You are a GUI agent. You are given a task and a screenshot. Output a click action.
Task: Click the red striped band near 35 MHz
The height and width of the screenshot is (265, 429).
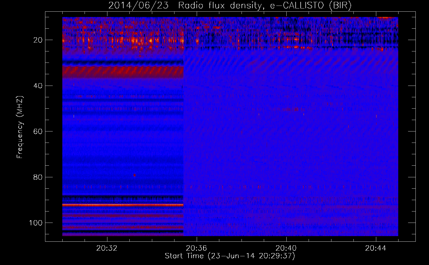123,72
